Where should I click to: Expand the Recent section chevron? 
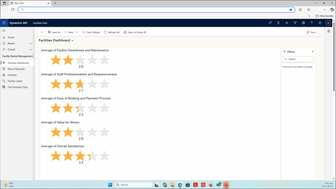click(31, 43)
